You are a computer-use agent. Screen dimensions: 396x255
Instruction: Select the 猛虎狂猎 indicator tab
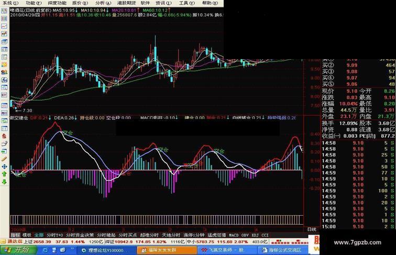(217, 235)
